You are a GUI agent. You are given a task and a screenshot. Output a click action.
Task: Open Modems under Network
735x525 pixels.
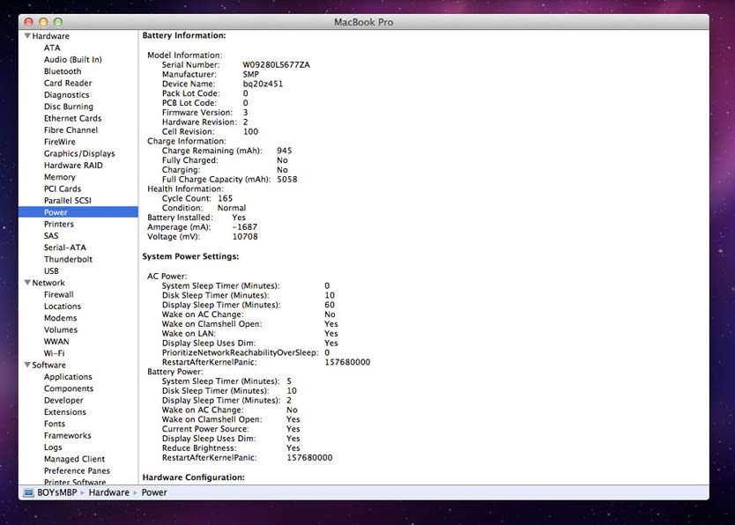[61, 317]
